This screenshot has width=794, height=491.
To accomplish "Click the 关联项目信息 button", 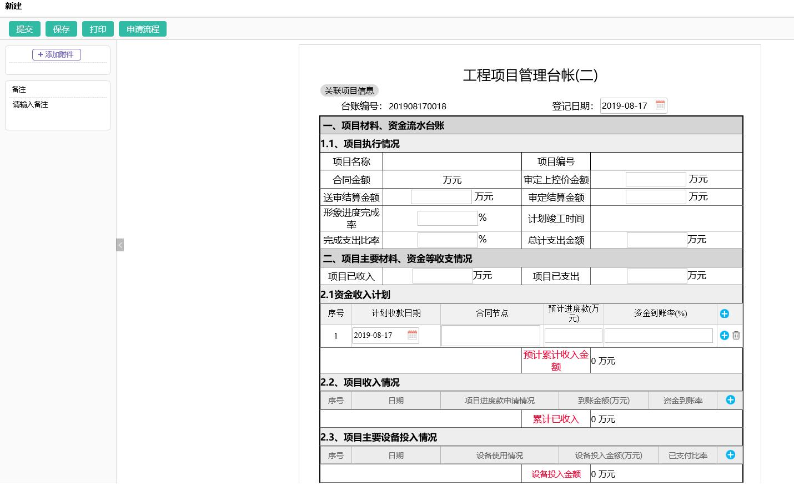I will tap(349, 90).
